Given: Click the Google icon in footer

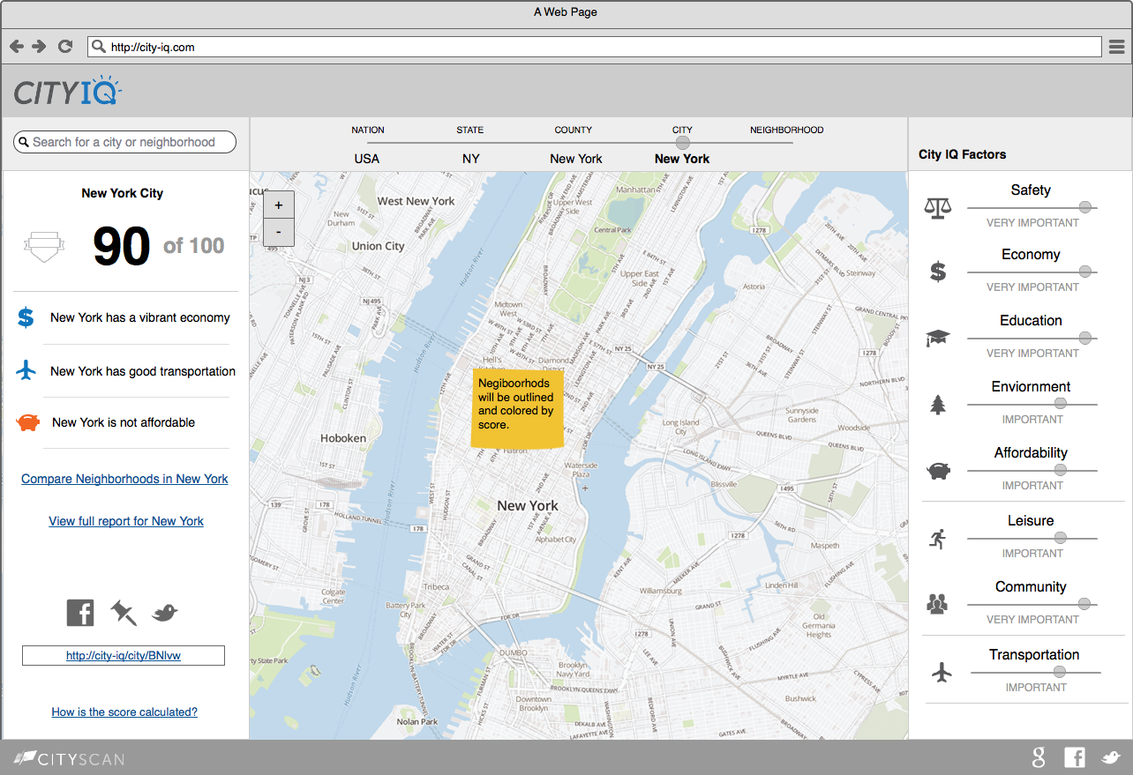Looking at the screenshot, I should click(x=1039, y=757).
